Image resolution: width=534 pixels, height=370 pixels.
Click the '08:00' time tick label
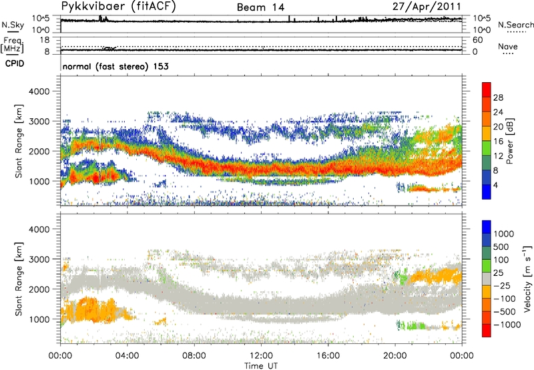point(194,356)
